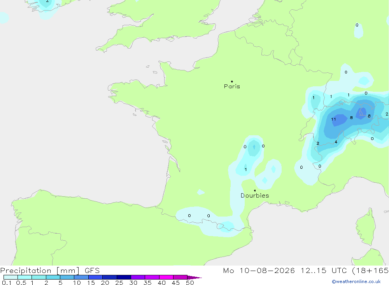Screen dimensions: 389x285
Task: Select the Paris location dot marker
Action: 232,81
